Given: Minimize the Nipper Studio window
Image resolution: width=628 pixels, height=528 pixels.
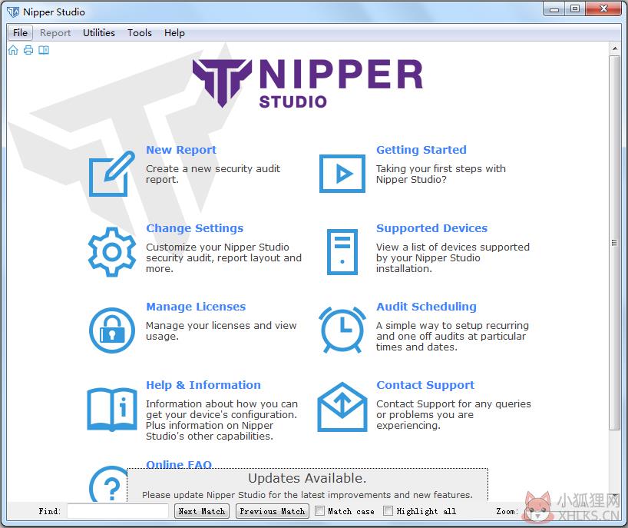Looking at the screenshot, I should 554,8.
